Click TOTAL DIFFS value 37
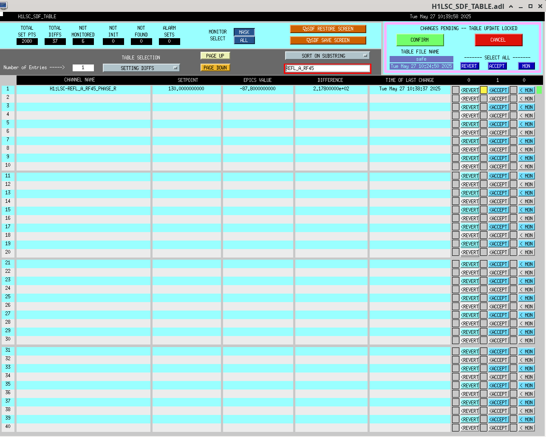 (x=55, y=41)
